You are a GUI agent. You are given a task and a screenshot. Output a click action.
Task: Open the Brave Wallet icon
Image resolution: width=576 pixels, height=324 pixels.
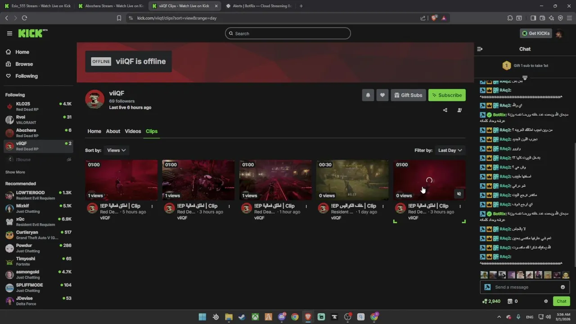point(542,18)
